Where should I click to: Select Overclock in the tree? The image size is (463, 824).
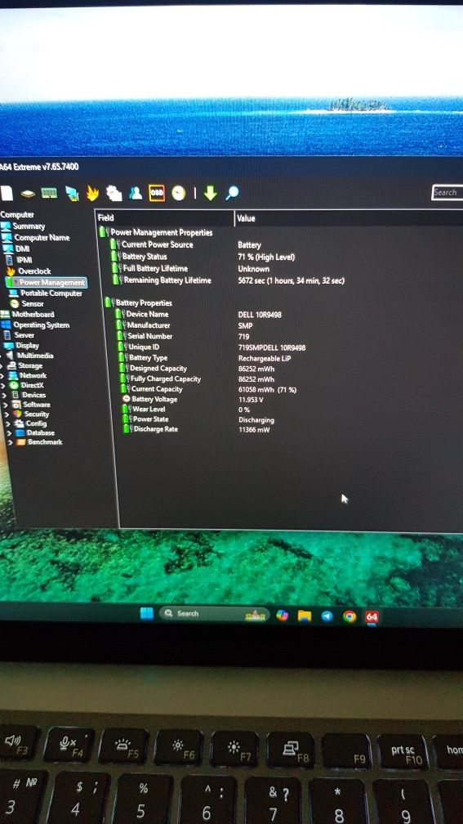pyautogui.click(x=34, y=271)
